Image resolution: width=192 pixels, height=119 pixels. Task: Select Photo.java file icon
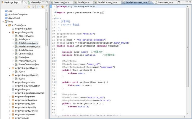[x=16, y=57]
